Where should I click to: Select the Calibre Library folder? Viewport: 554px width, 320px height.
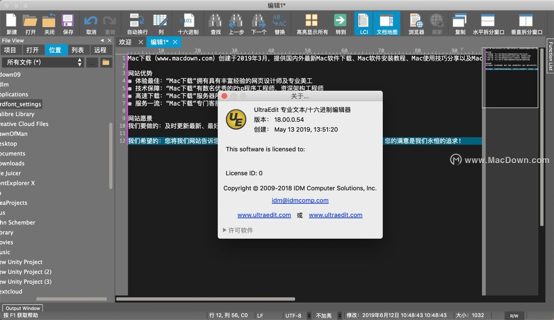17,114
